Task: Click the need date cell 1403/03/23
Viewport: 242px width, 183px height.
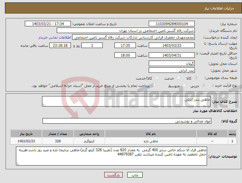Action: click(x=26, y=141)
